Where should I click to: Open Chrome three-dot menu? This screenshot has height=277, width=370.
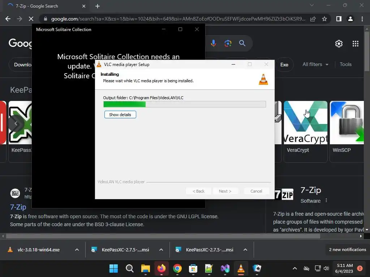[362, 19]
